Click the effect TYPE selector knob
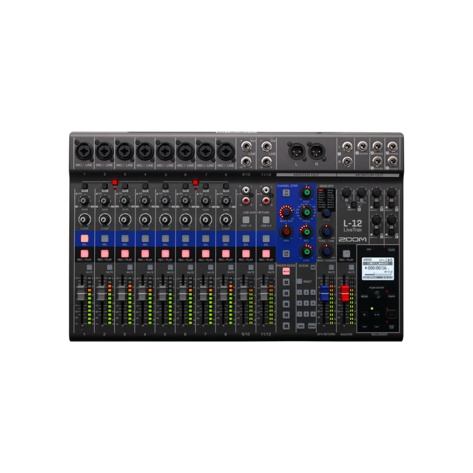The width and height of the screenshot is (473, 473). click(326, 213)
